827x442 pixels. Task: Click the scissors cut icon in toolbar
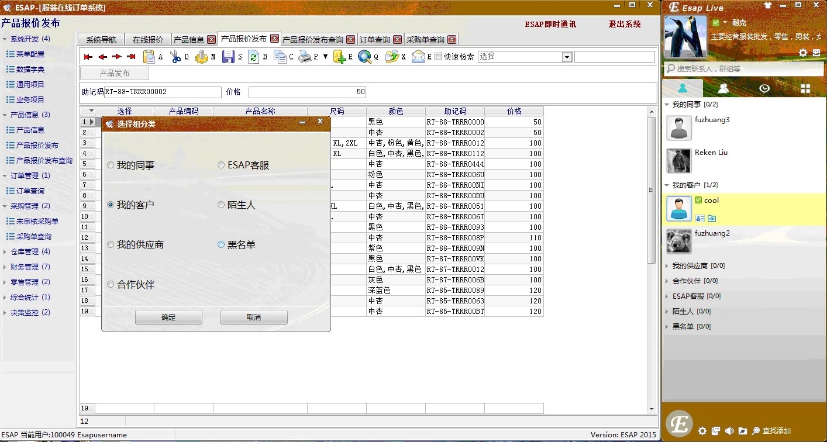click(x=175, y=57)
